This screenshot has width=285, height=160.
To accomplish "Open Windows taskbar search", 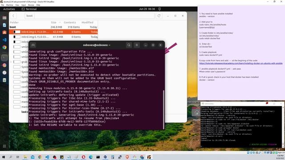I will click(x=11, y=157).
